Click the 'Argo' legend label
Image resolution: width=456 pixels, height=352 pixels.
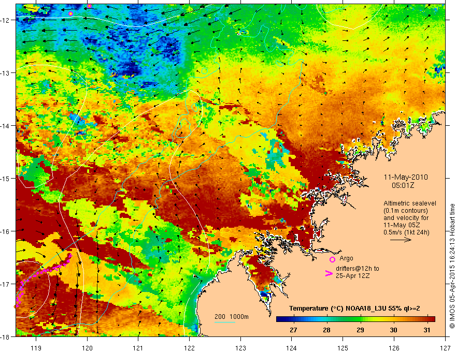point(346,258)
